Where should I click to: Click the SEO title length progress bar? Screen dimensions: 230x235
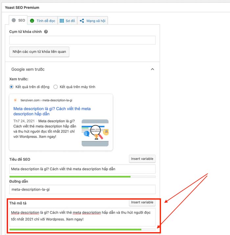click(82, 177)
